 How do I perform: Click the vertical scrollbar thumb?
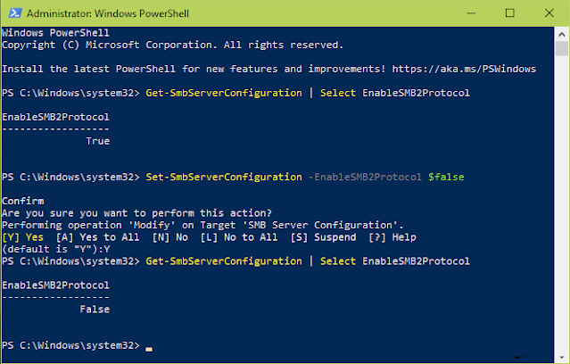pyautogui.click(x=562, y=48)
